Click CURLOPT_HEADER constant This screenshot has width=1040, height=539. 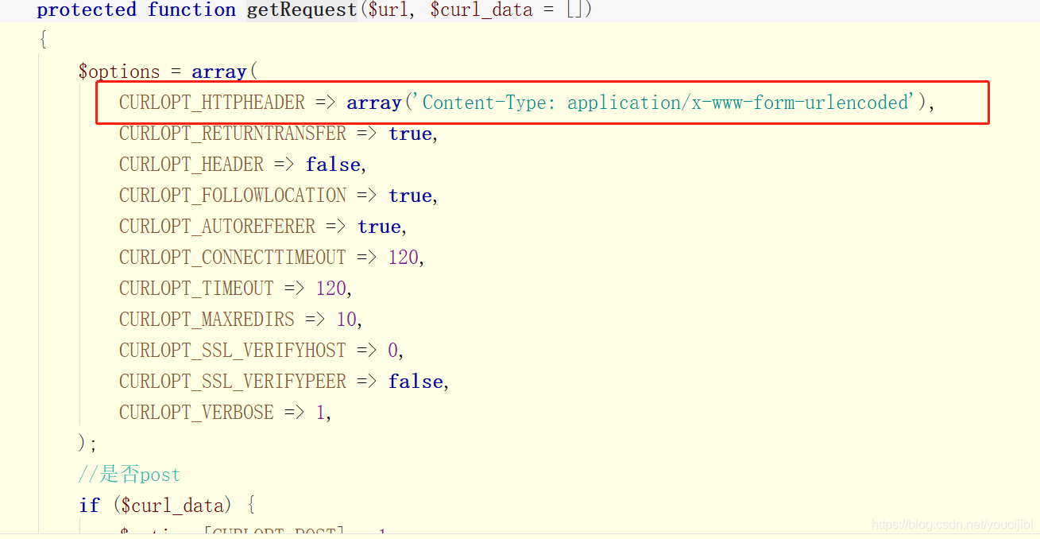[x=191, y=165]
